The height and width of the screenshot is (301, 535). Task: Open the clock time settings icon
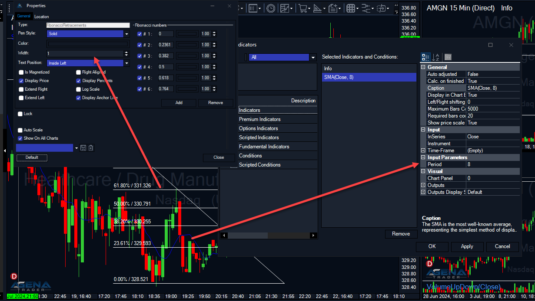[x=271, y=8]
